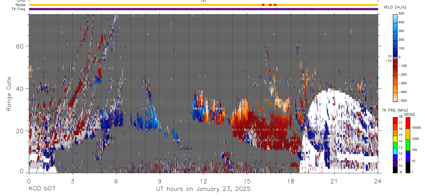Click the purple TX Freq strip above the plot
Viewport: 425px width, 196px height.
pos(203,9)
